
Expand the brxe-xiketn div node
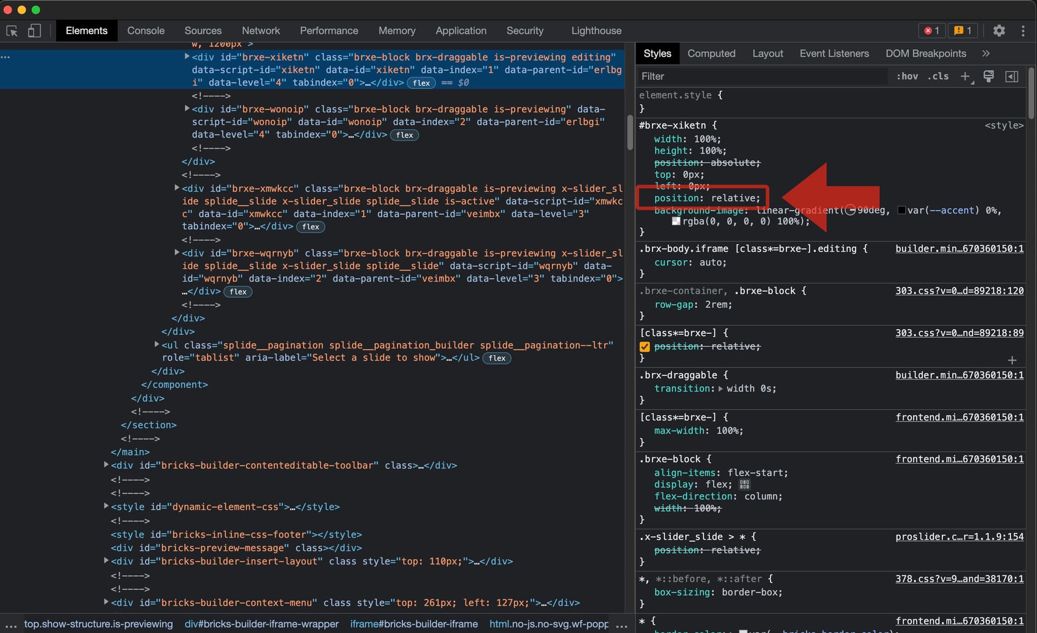(187, 56)
